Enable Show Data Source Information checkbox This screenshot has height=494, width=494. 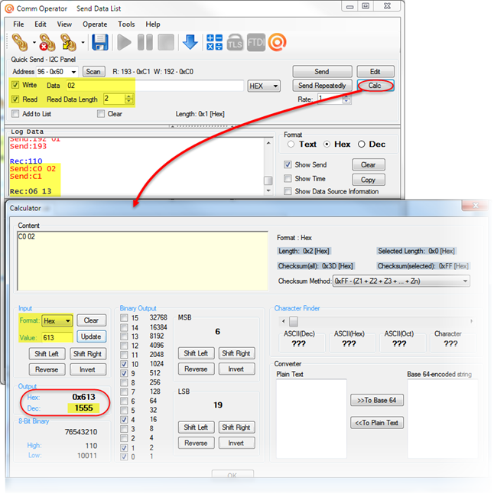click(288, 191)
